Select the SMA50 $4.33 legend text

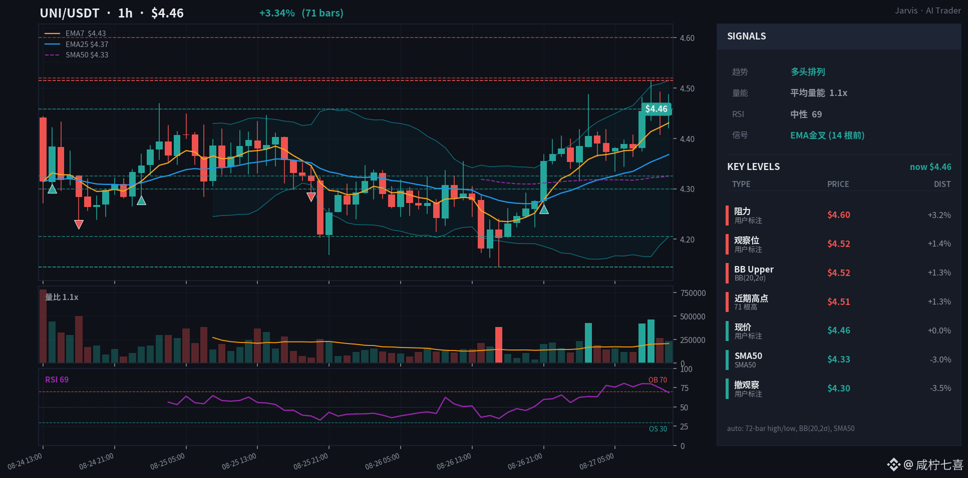(87, 55)
